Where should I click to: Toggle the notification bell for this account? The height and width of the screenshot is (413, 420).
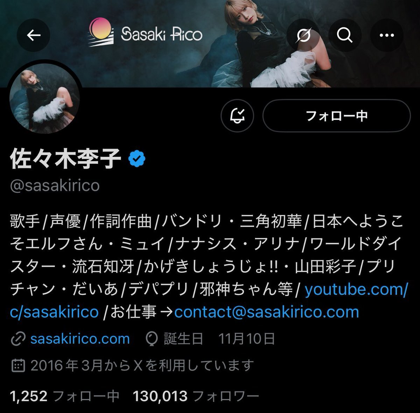(x=237, y=116)
